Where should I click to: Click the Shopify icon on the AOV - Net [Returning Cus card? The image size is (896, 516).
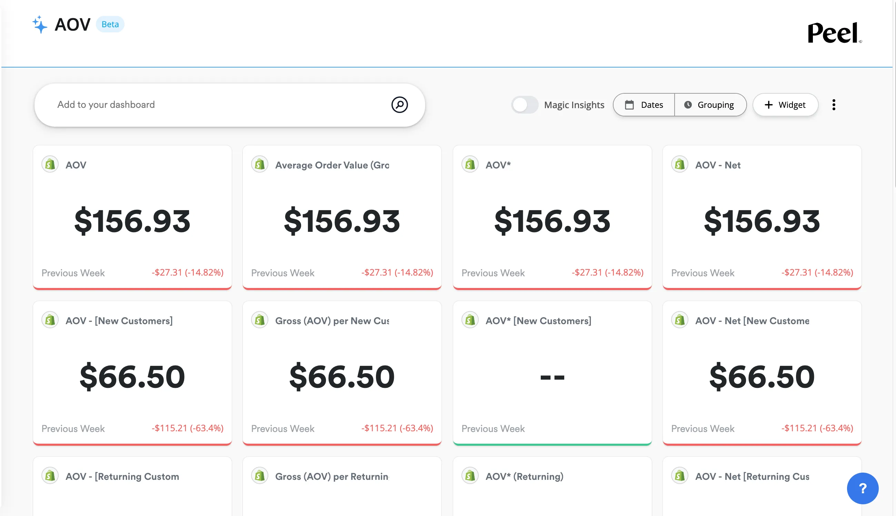680,476
